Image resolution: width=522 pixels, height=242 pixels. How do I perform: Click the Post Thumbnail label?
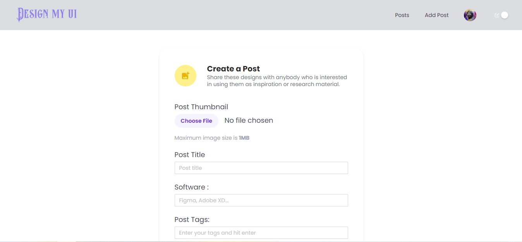pos(201,107)
